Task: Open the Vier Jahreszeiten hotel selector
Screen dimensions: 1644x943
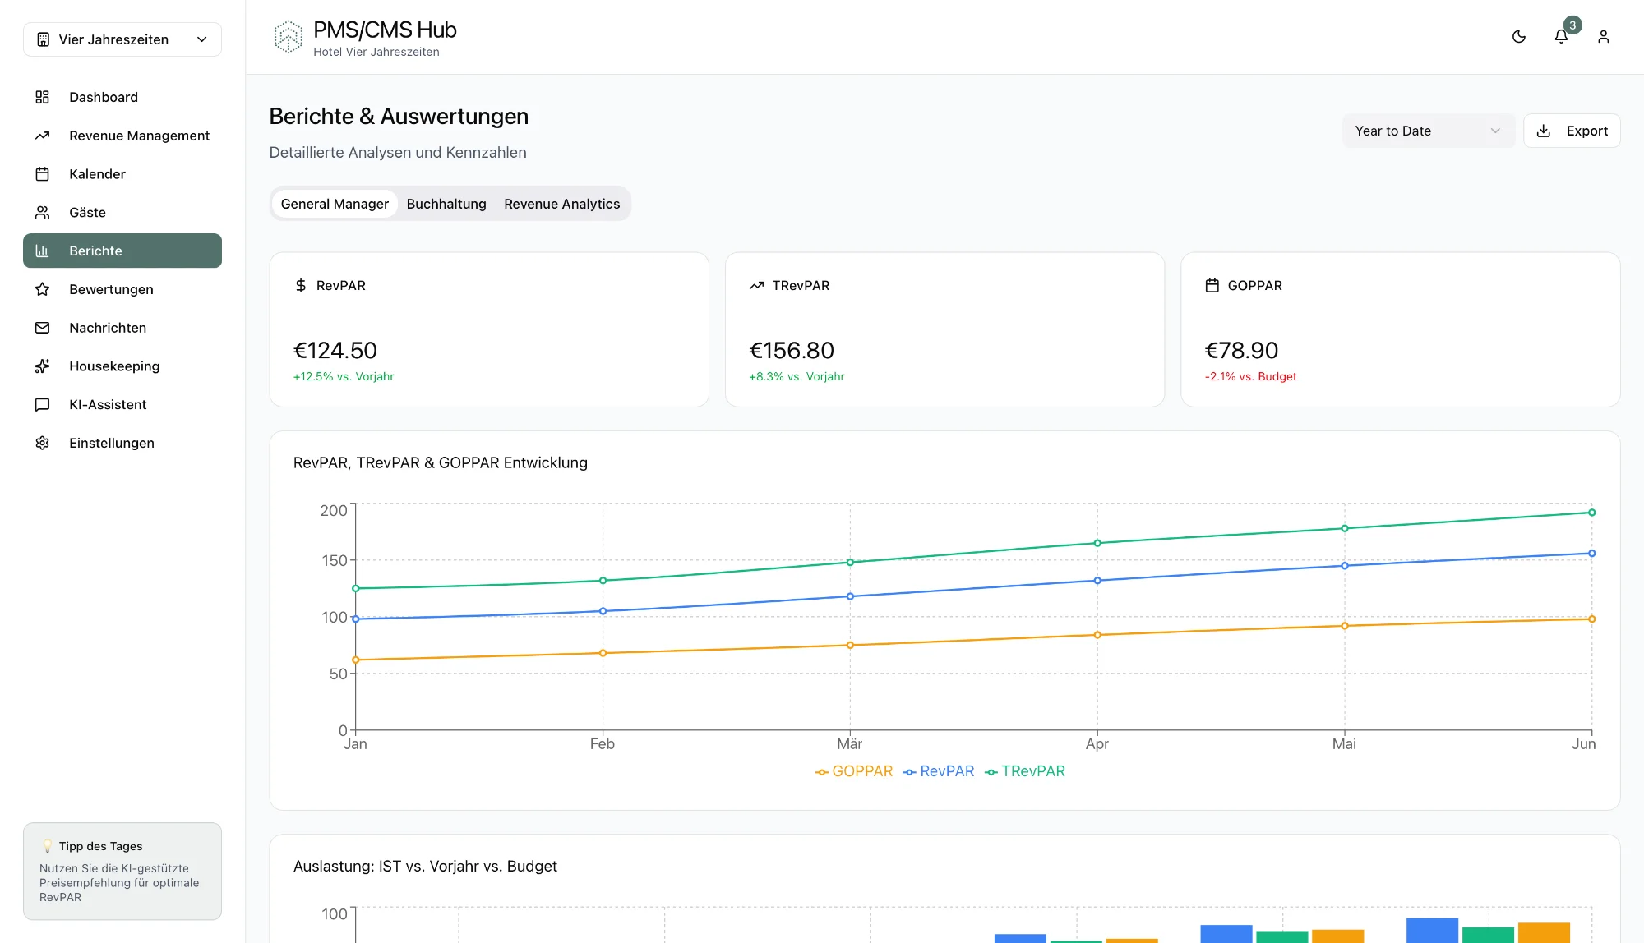Action: (x=113, y=39)
